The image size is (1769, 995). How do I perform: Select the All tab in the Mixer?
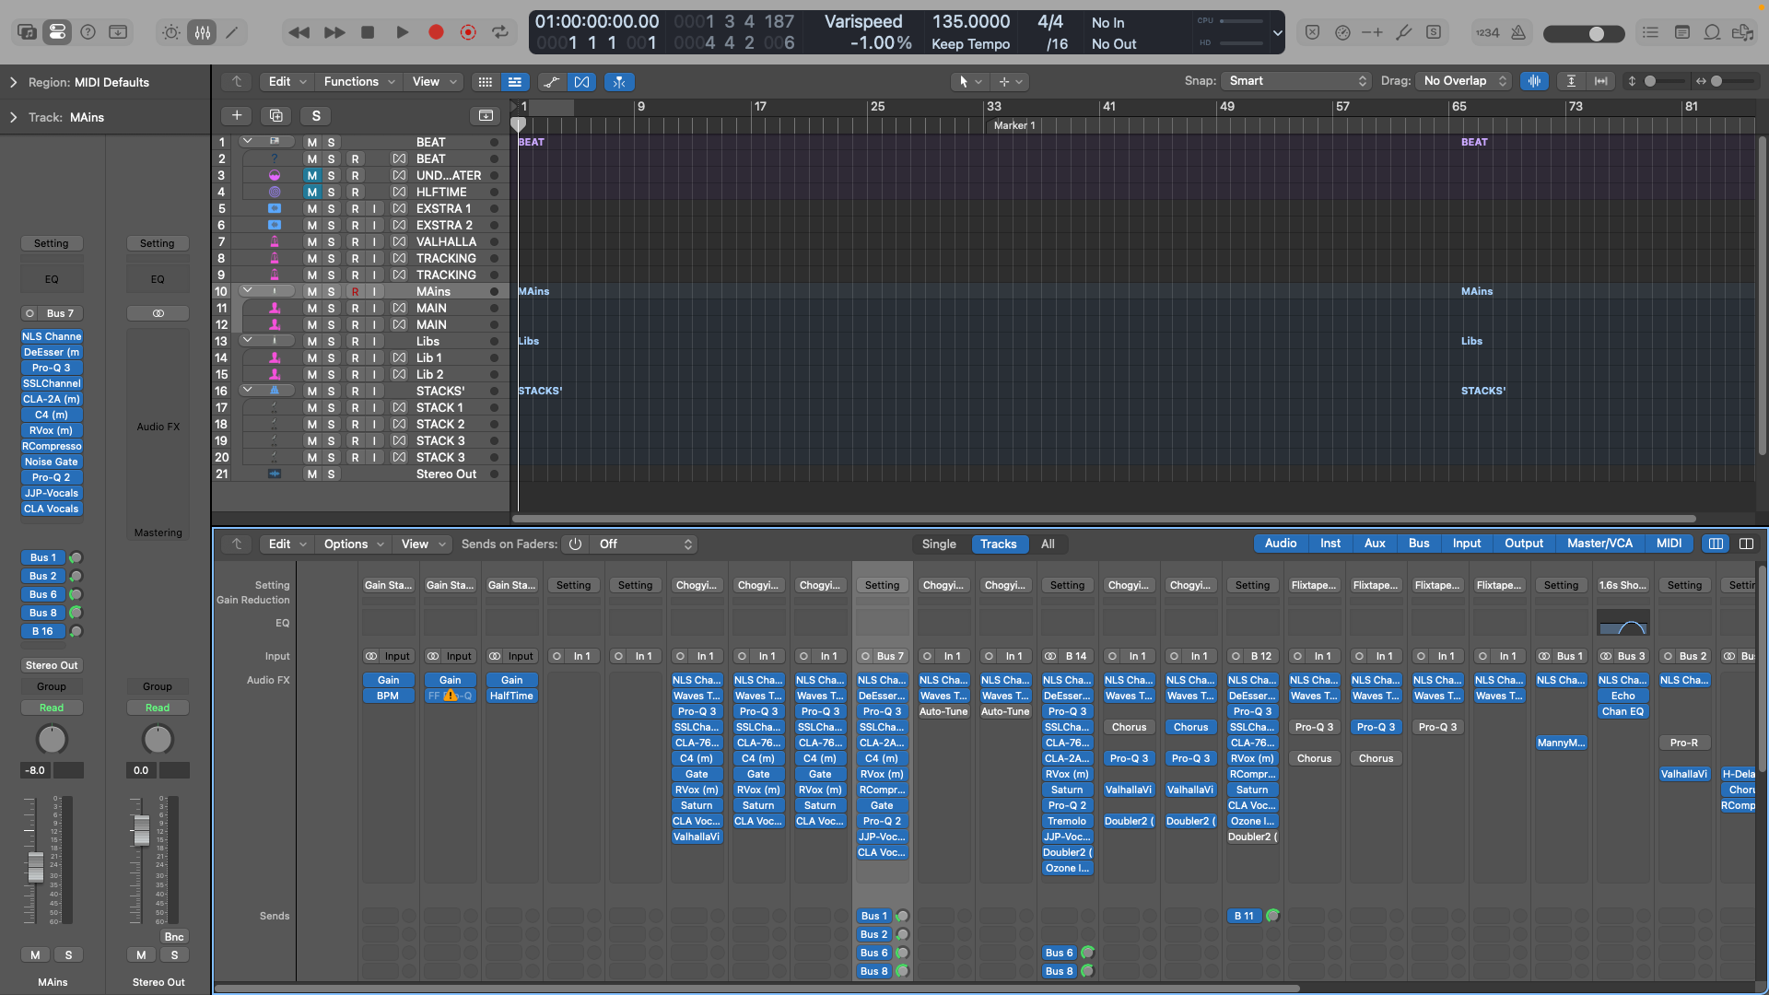click(1048, 544)
